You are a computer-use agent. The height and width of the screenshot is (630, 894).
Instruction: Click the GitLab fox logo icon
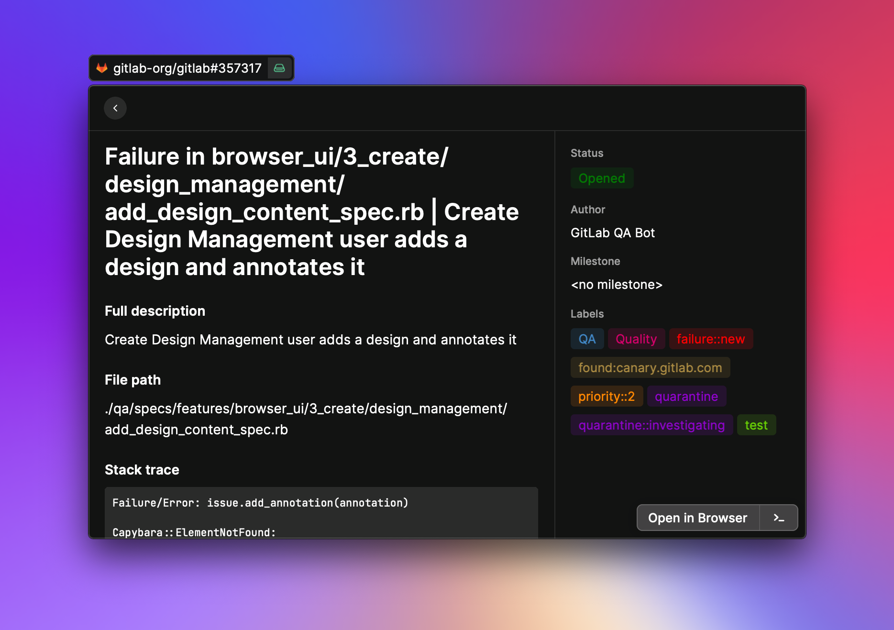102,68
